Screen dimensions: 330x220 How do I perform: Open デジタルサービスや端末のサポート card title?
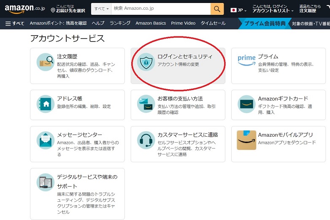pos(87,181)
